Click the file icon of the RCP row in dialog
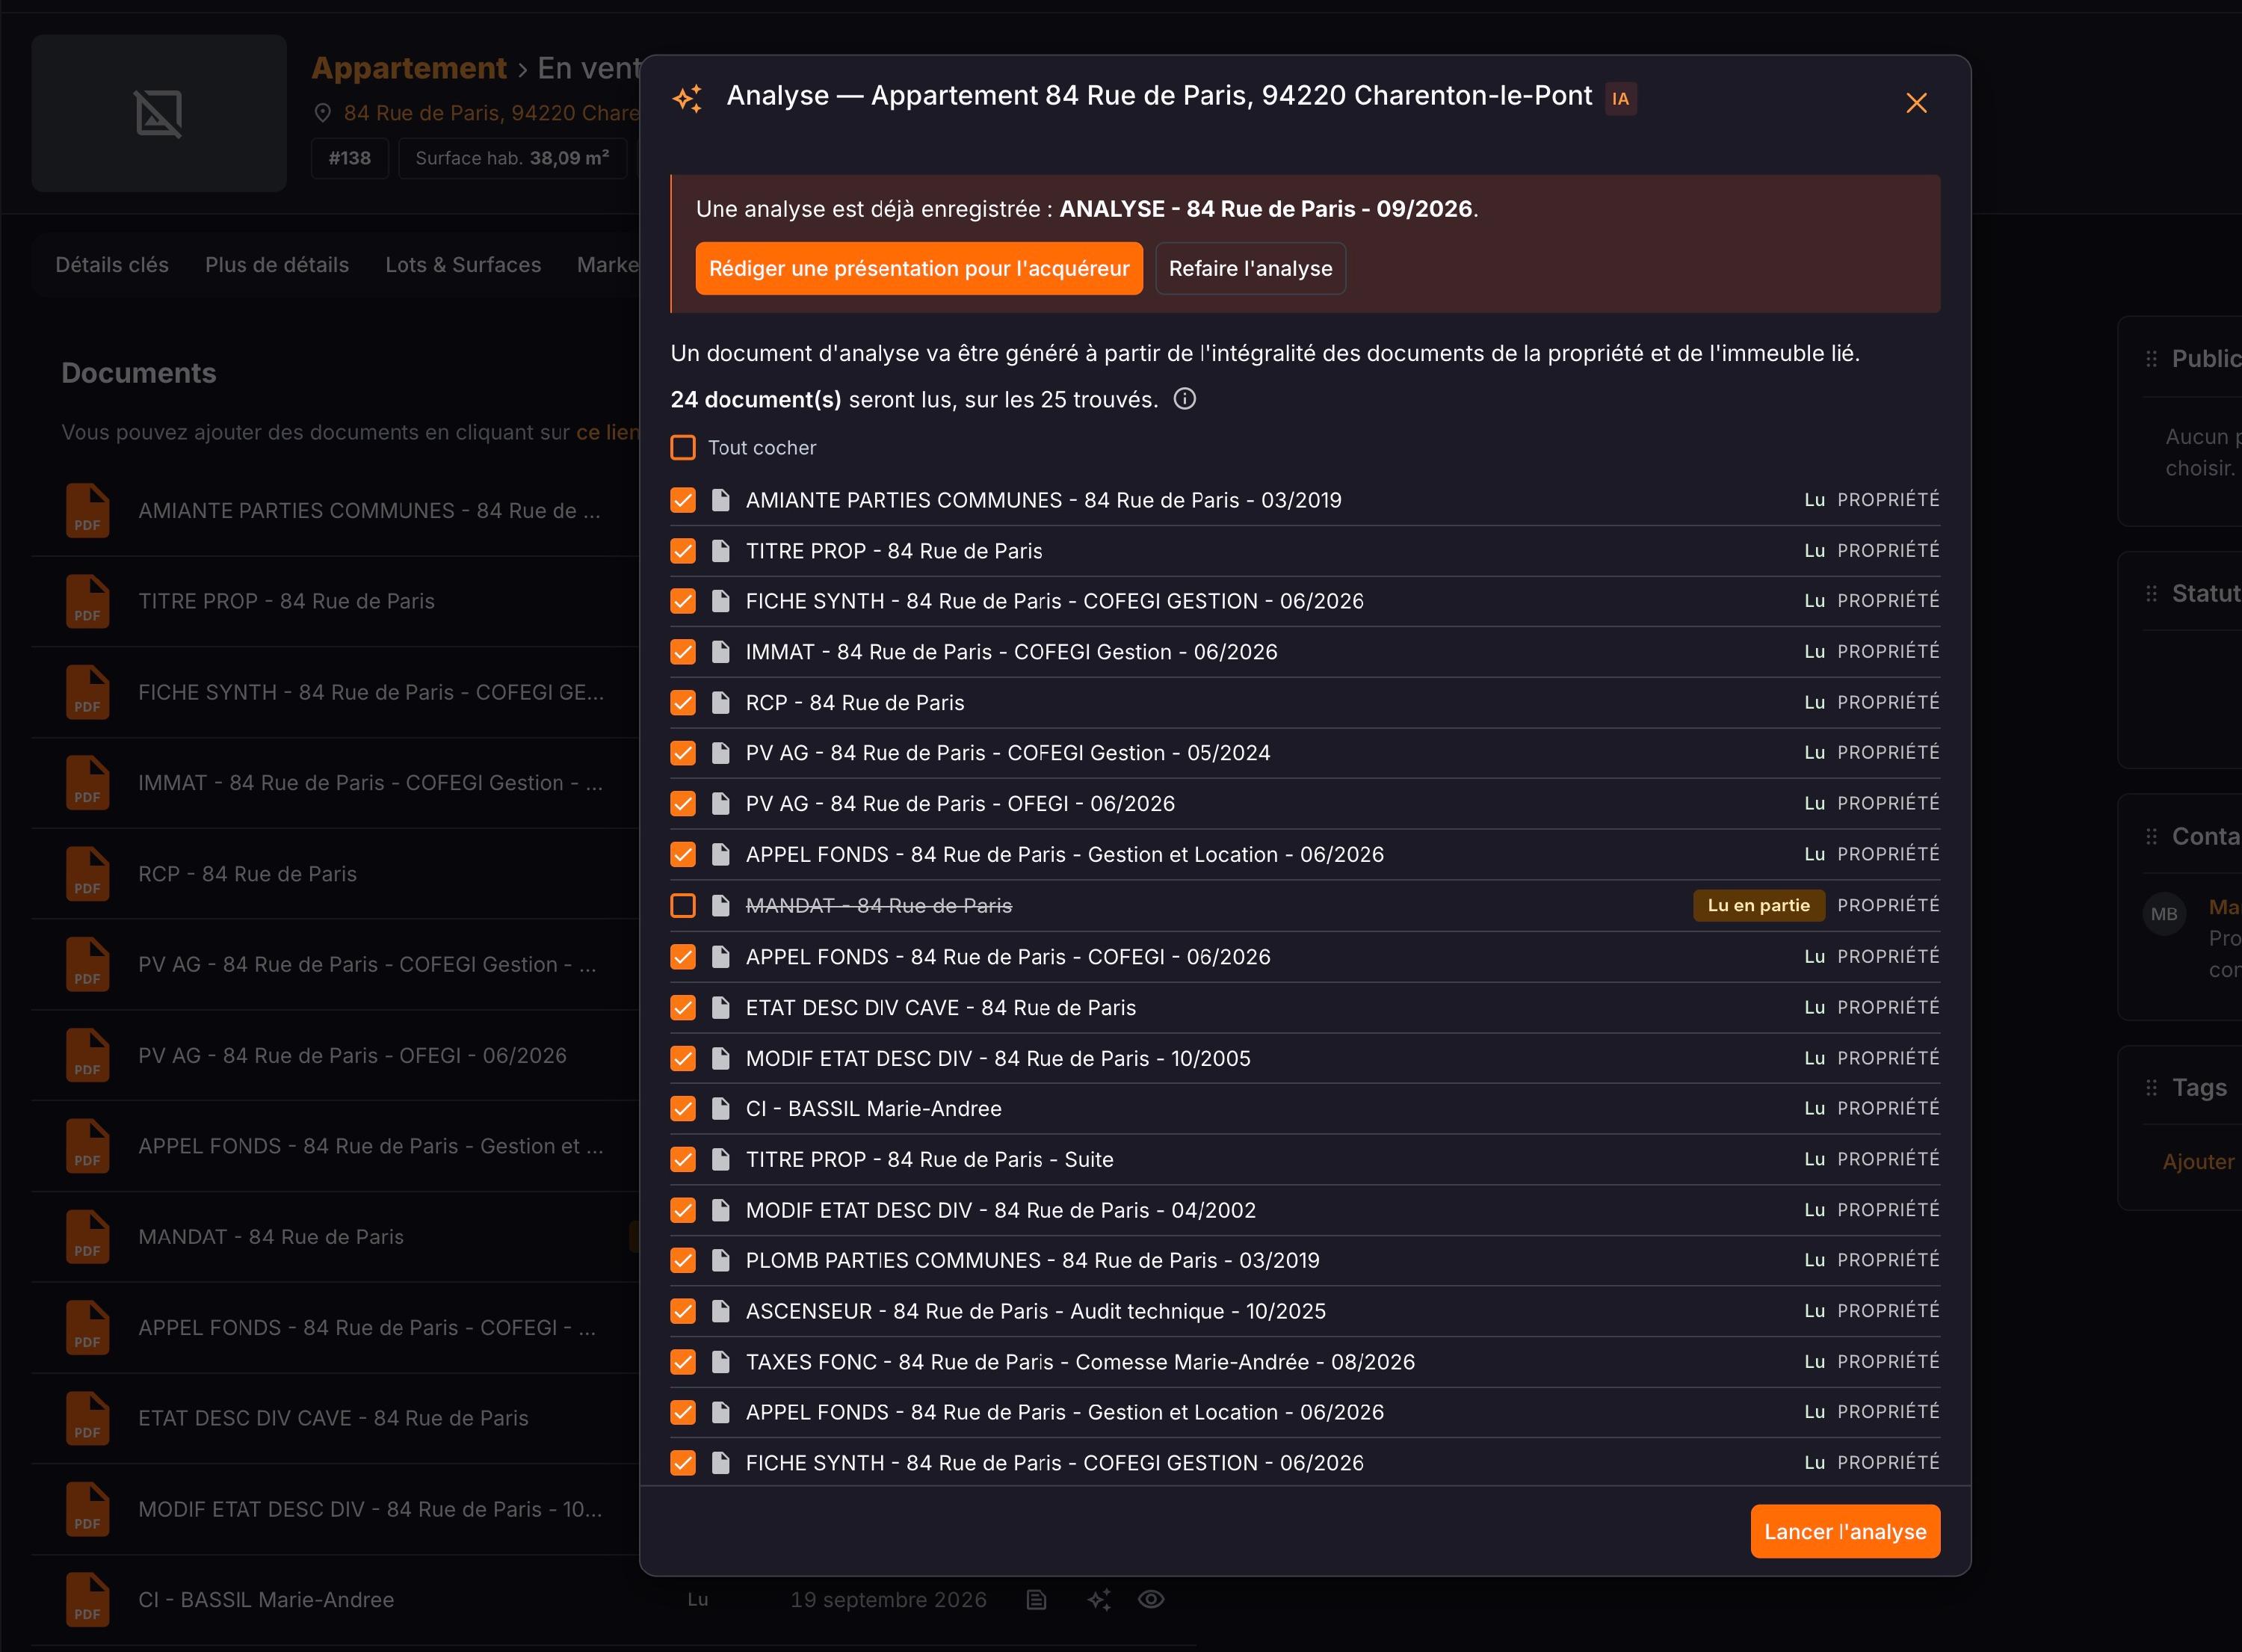2242x1652 pixels. click(x=720, y=703)
